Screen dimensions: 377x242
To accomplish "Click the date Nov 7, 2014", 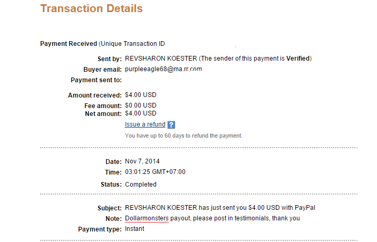I will (142, 161).
